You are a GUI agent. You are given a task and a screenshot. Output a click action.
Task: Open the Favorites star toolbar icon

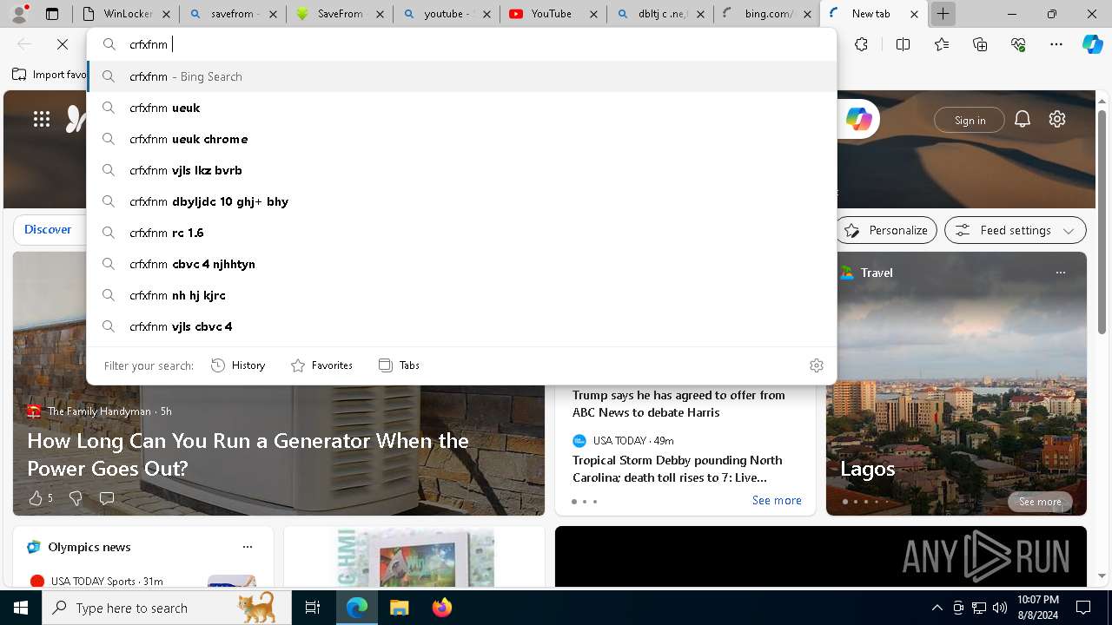point(942,44)
